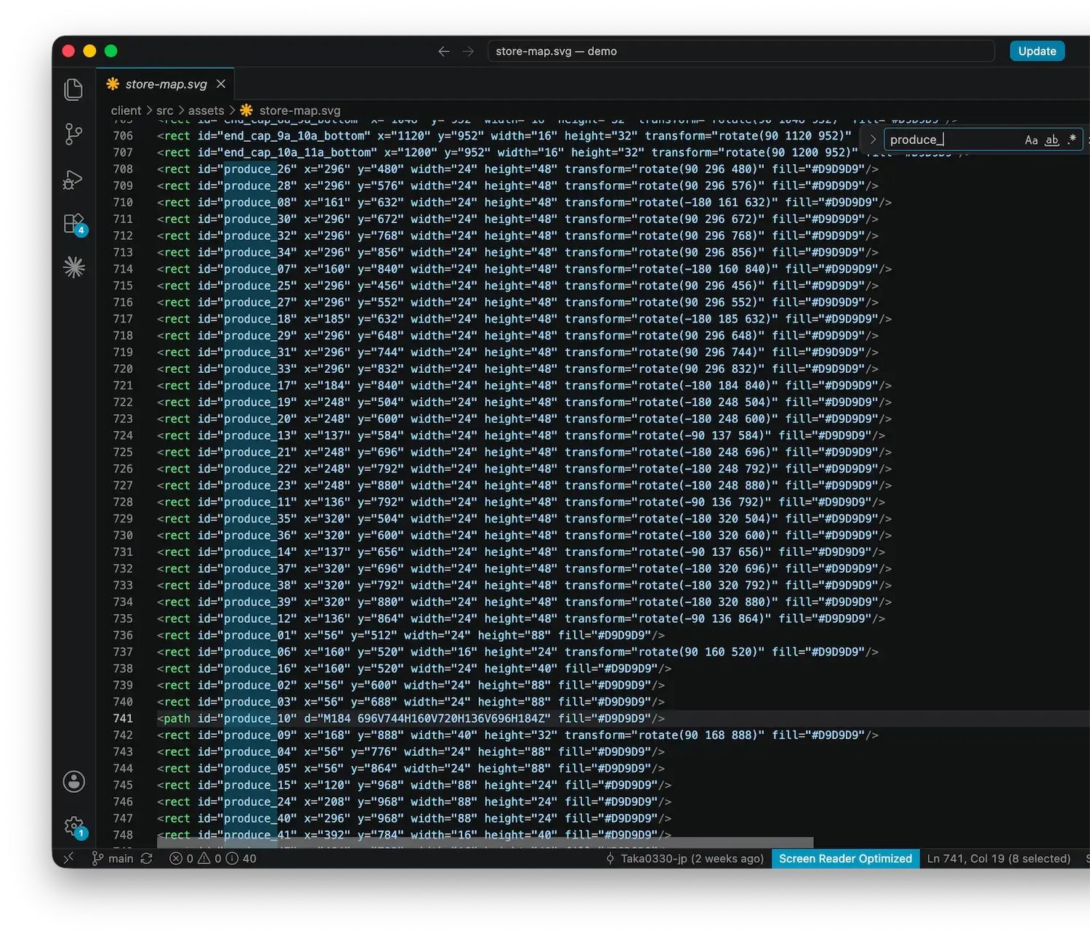Click line number 741 in gutter

click(123, 719)
